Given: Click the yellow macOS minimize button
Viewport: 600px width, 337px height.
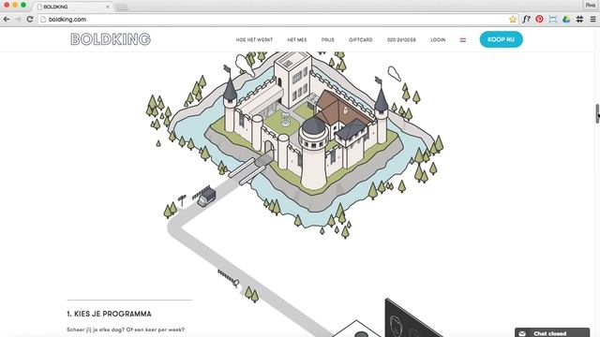Looking at the screenshot, I should click(x=15, y=5).
